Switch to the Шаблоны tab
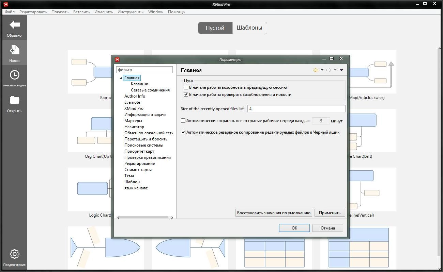Screen dimensions: 443x272 click(x=249, y=28)
